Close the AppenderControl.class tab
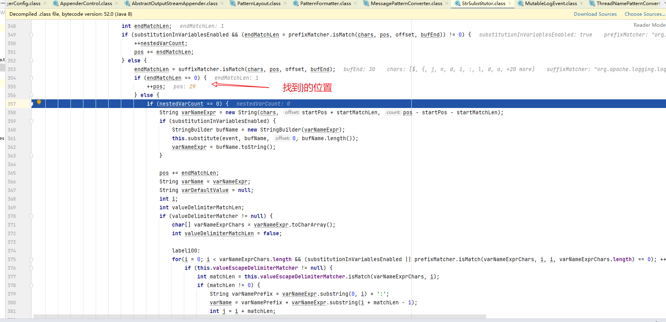The width and height of the screenshot is (666, 322). pyautogui.click(x=117, y=4)
